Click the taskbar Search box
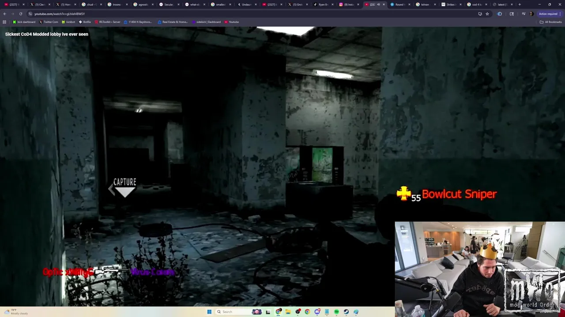 click(x=238, y=312)
